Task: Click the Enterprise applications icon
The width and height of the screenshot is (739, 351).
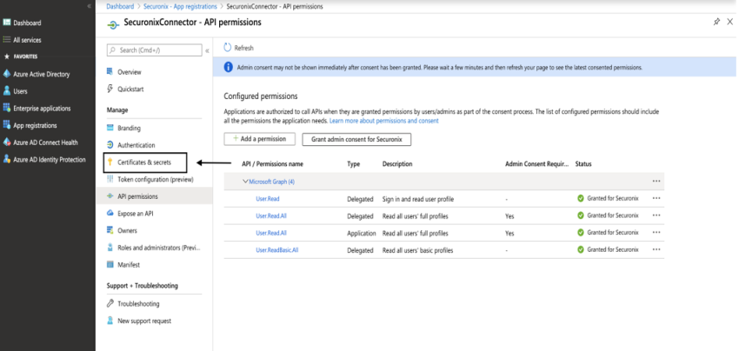Action: (7, 109)
